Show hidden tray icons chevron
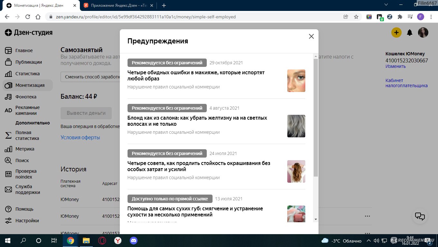The height and width of the screenshot is (247, 438). click(x=369, y=241)
